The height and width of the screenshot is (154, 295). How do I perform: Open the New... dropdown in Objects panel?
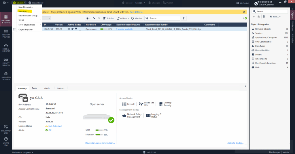tap(275, 17)
